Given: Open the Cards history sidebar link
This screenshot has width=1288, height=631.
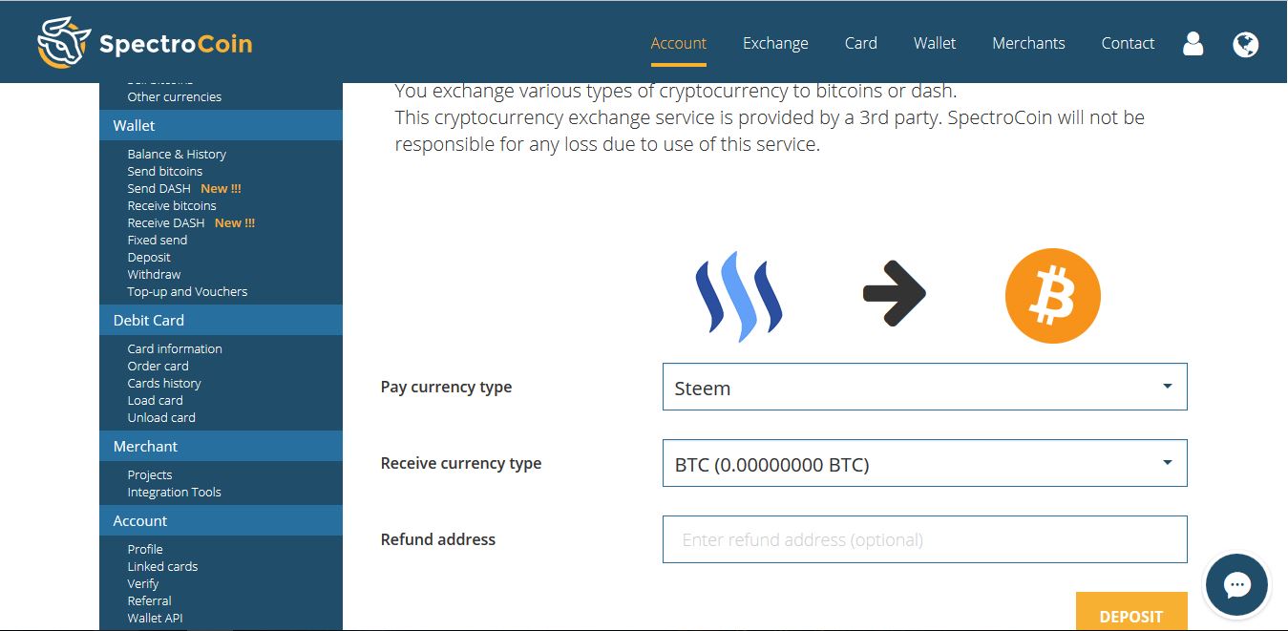Looking at the screenshot, I should coord(164,383).
